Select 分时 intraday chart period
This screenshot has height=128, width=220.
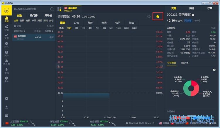point(69,28)
